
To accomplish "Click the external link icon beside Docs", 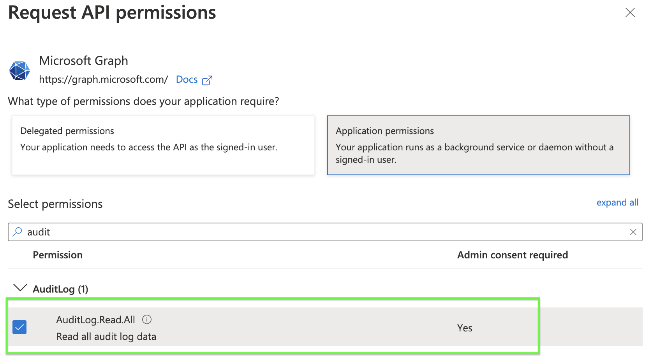I will pyautogui.click(x=207, y=80).
